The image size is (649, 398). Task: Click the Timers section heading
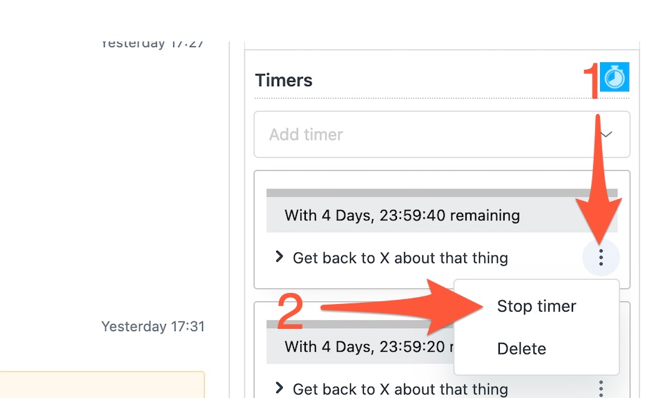coord(284,80)
